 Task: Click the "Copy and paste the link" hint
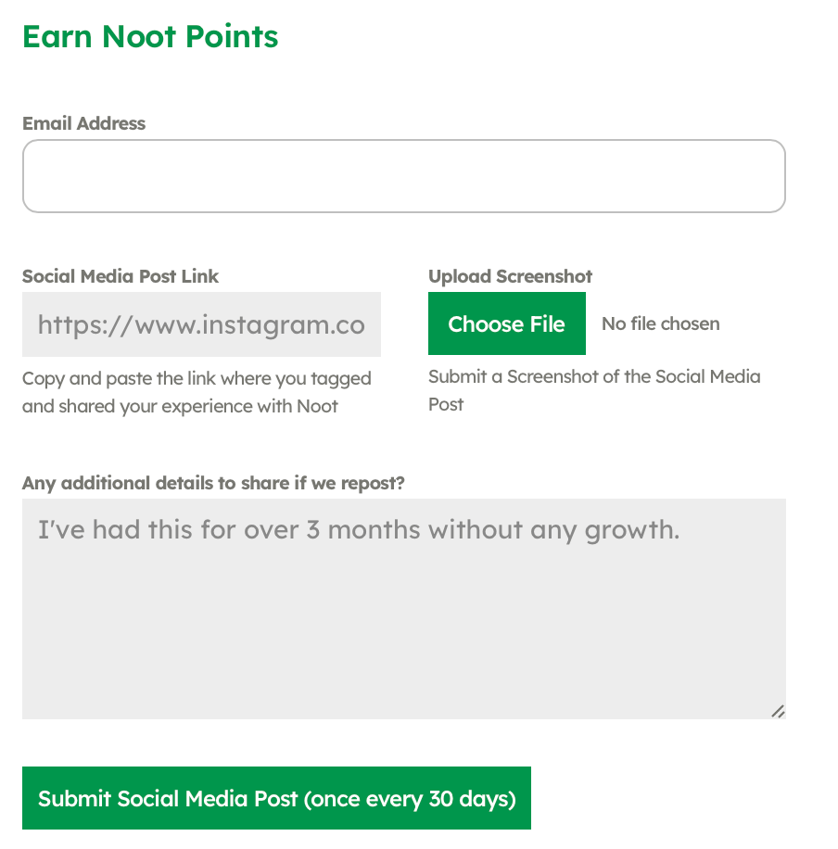pos(197,378)
